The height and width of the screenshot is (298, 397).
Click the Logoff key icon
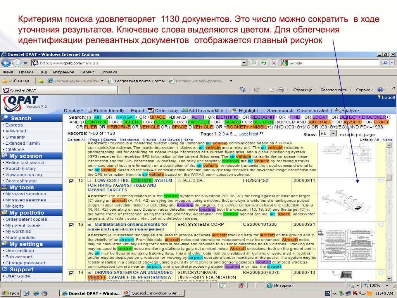(379, 97)
